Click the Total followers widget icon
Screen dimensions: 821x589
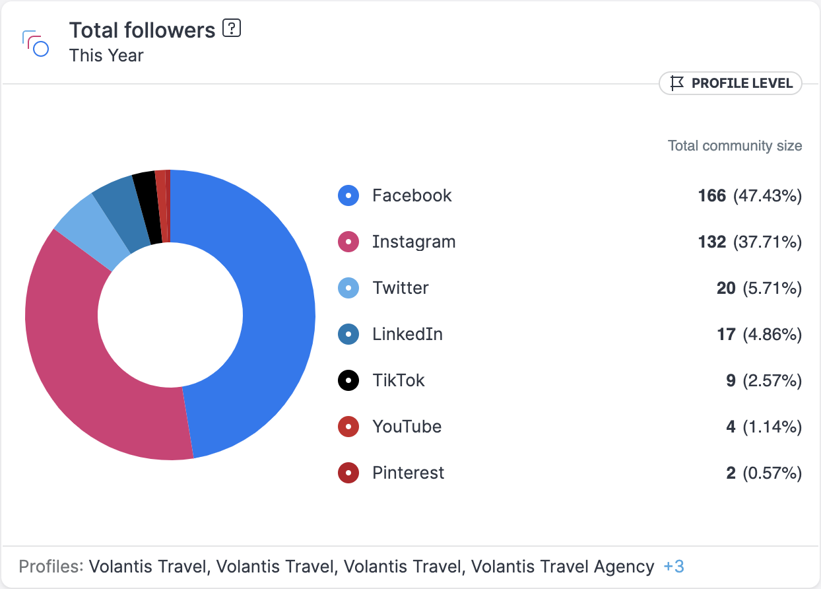point(36,44)
